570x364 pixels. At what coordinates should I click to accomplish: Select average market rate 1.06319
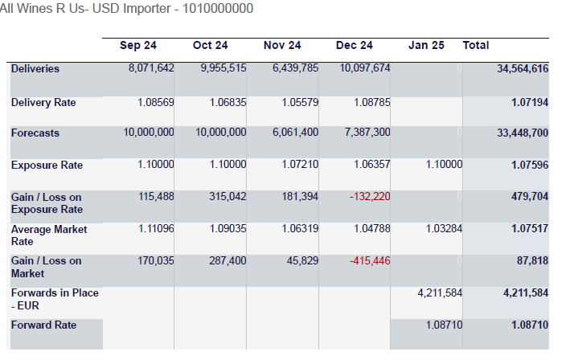click(x=300, y=228)
